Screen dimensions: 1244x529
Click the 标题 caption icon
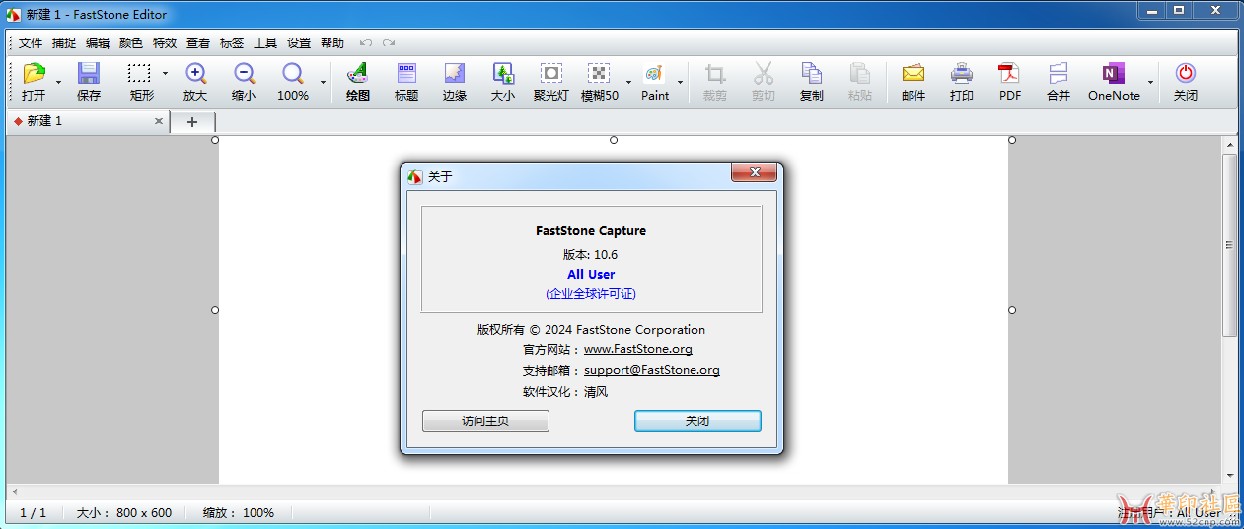(x=406, y=73)
